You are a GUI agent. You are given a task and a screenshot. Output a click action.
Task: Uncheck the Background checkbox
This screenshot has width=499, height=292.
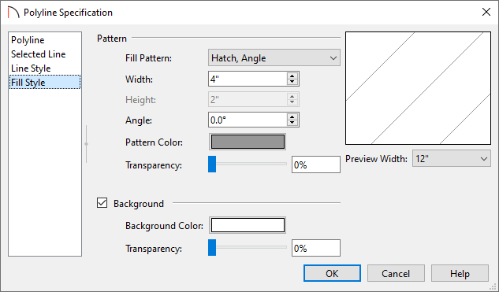[102, 203]
